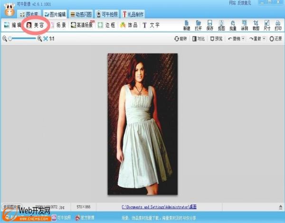The width and height of the screenshot is (285, 223).
Task: Click the 保存 (save) icon
Action: [209, 25]
